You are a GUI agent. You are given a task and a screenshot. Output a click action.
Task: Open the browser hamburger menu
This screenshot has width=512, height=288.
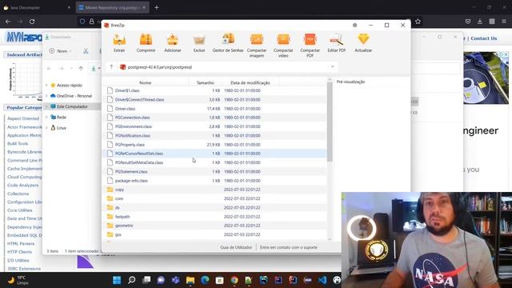click(504, 22)
